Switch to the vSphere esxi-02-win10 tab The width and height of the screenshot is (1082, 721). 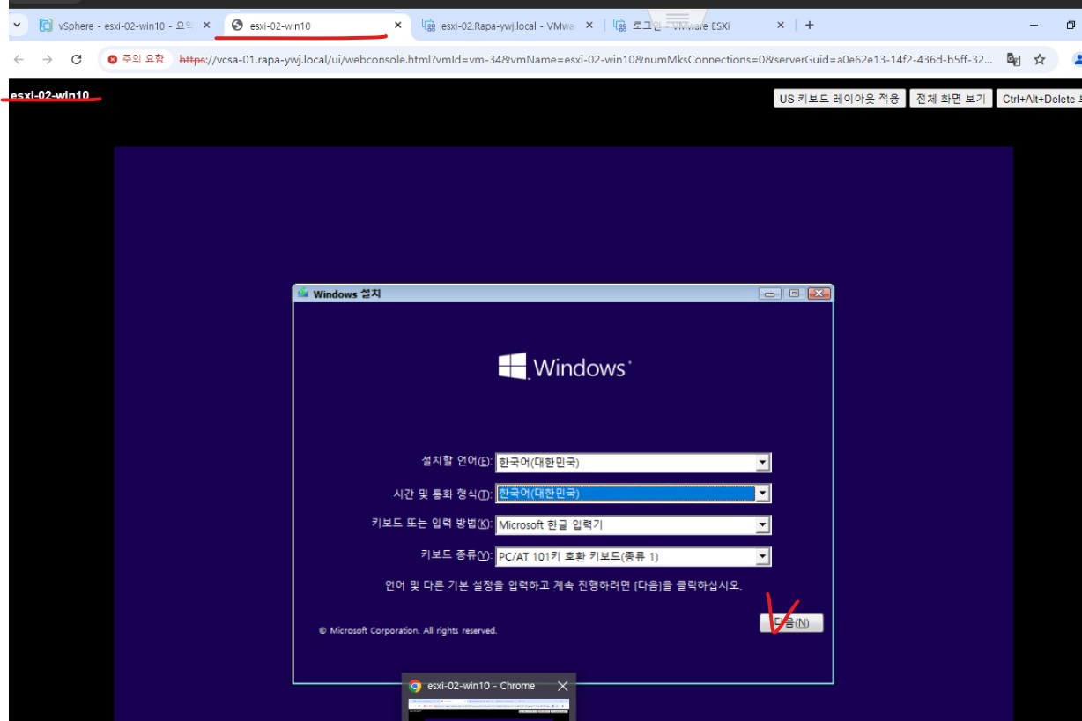pos(124,26)
